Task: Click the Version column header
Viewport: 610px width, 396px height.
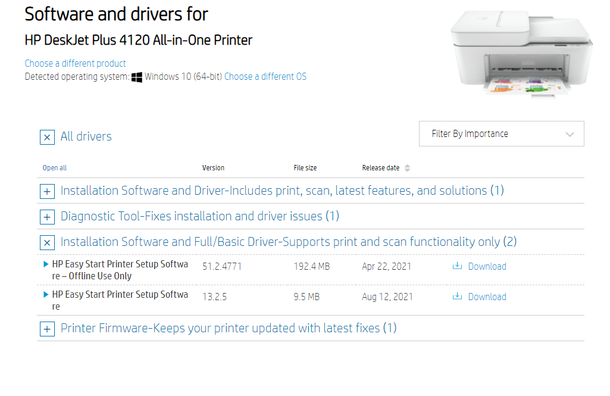Action: click(x=213, y=168)
